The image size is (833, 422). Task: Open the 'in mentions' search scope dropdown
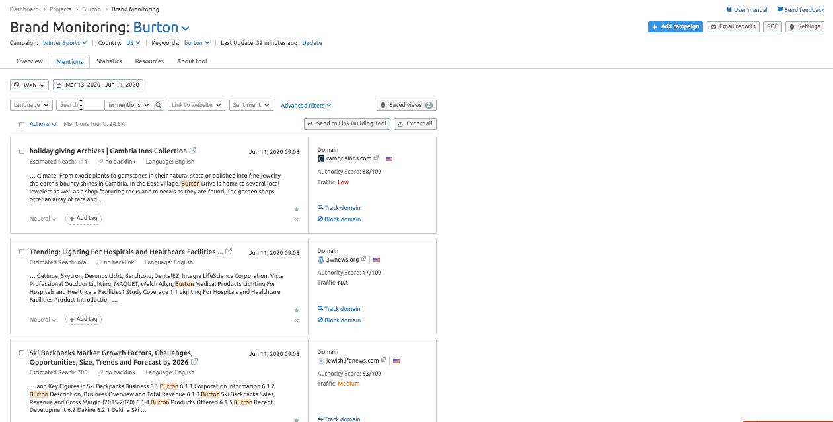(x=129, y=105)
